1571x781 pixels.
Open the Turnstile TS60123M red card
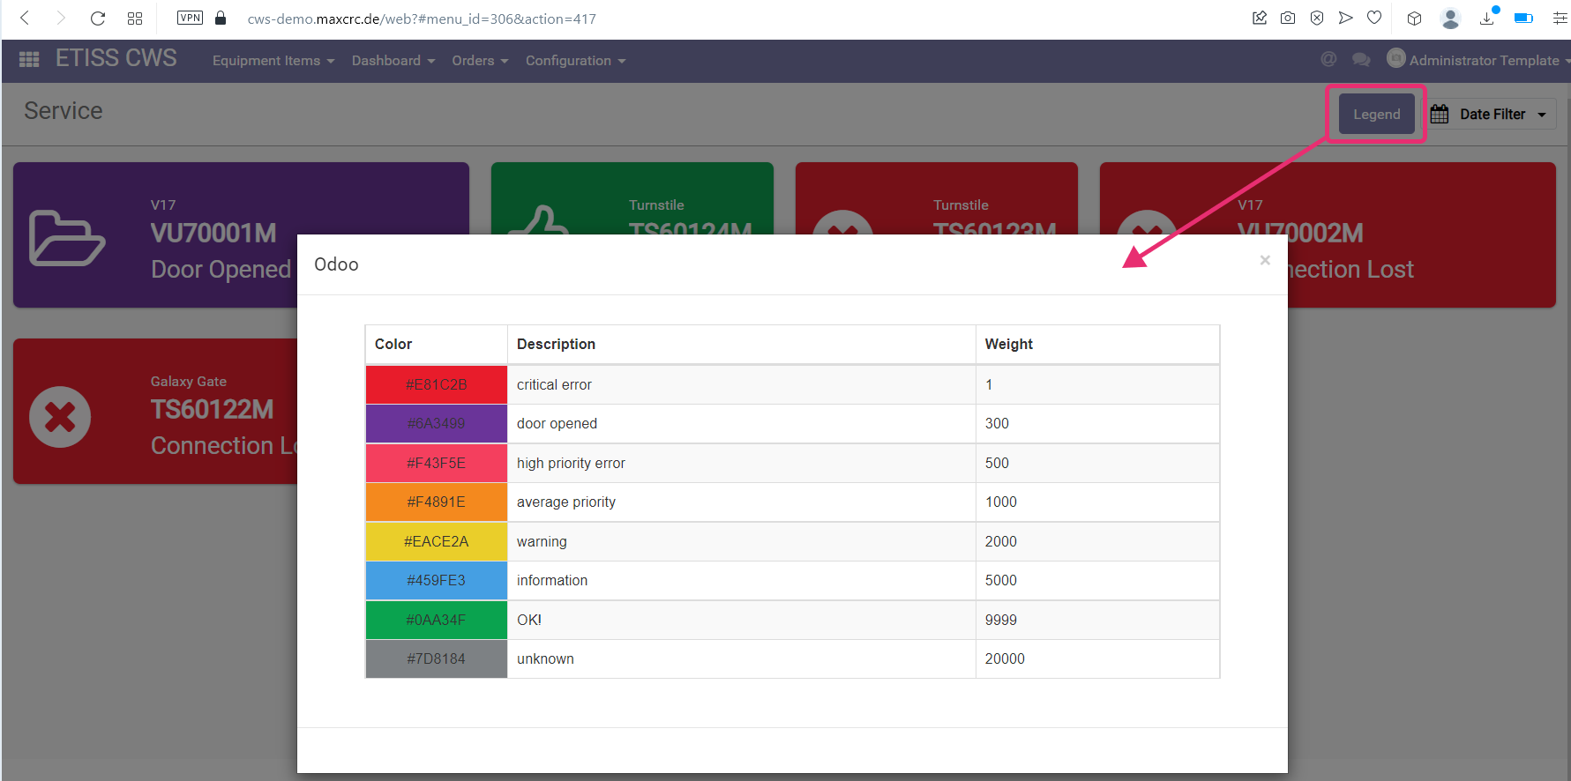[936, 198]
